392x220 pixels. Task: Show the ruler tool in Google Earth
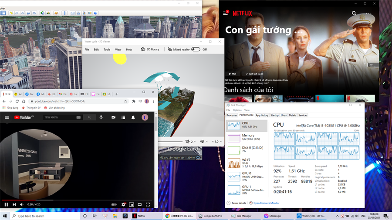click(x=64, y=13)
